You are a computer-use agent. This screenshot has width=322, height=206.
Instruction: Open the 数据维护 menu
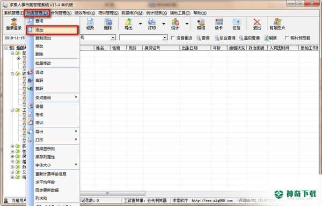132,13
